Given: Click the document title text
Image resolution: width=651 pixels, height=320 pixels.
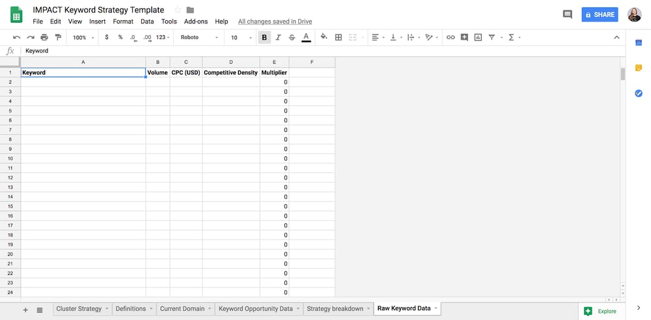Looking at the screenshot, I should click(98, 10).
